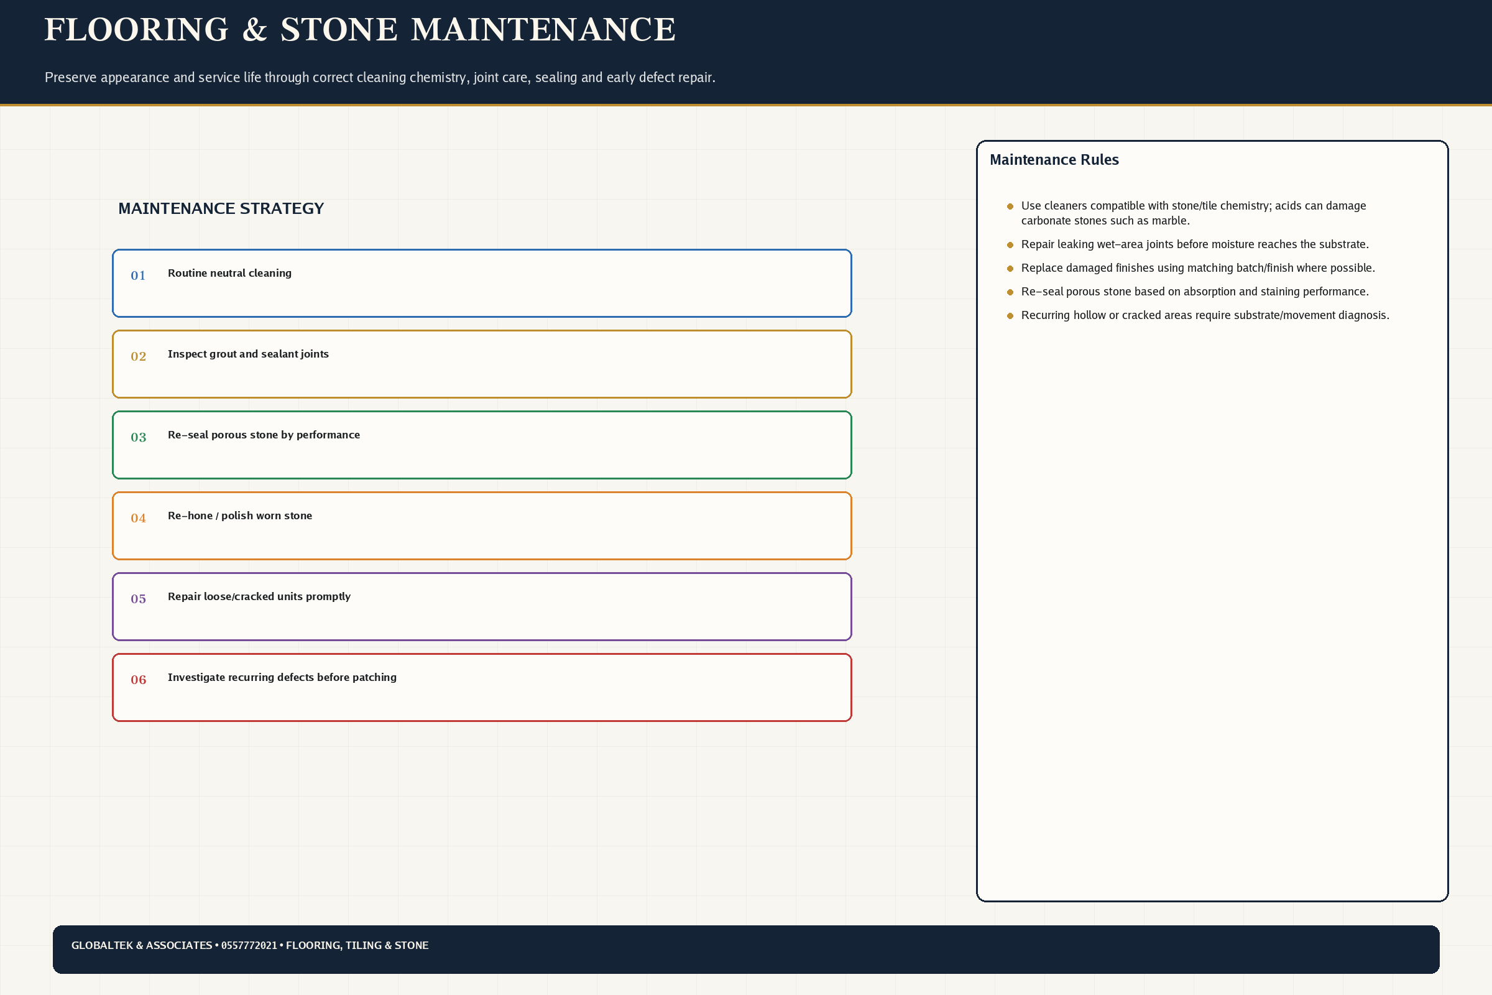
Task: Select step number 06
Action: (x=138, y=680)
